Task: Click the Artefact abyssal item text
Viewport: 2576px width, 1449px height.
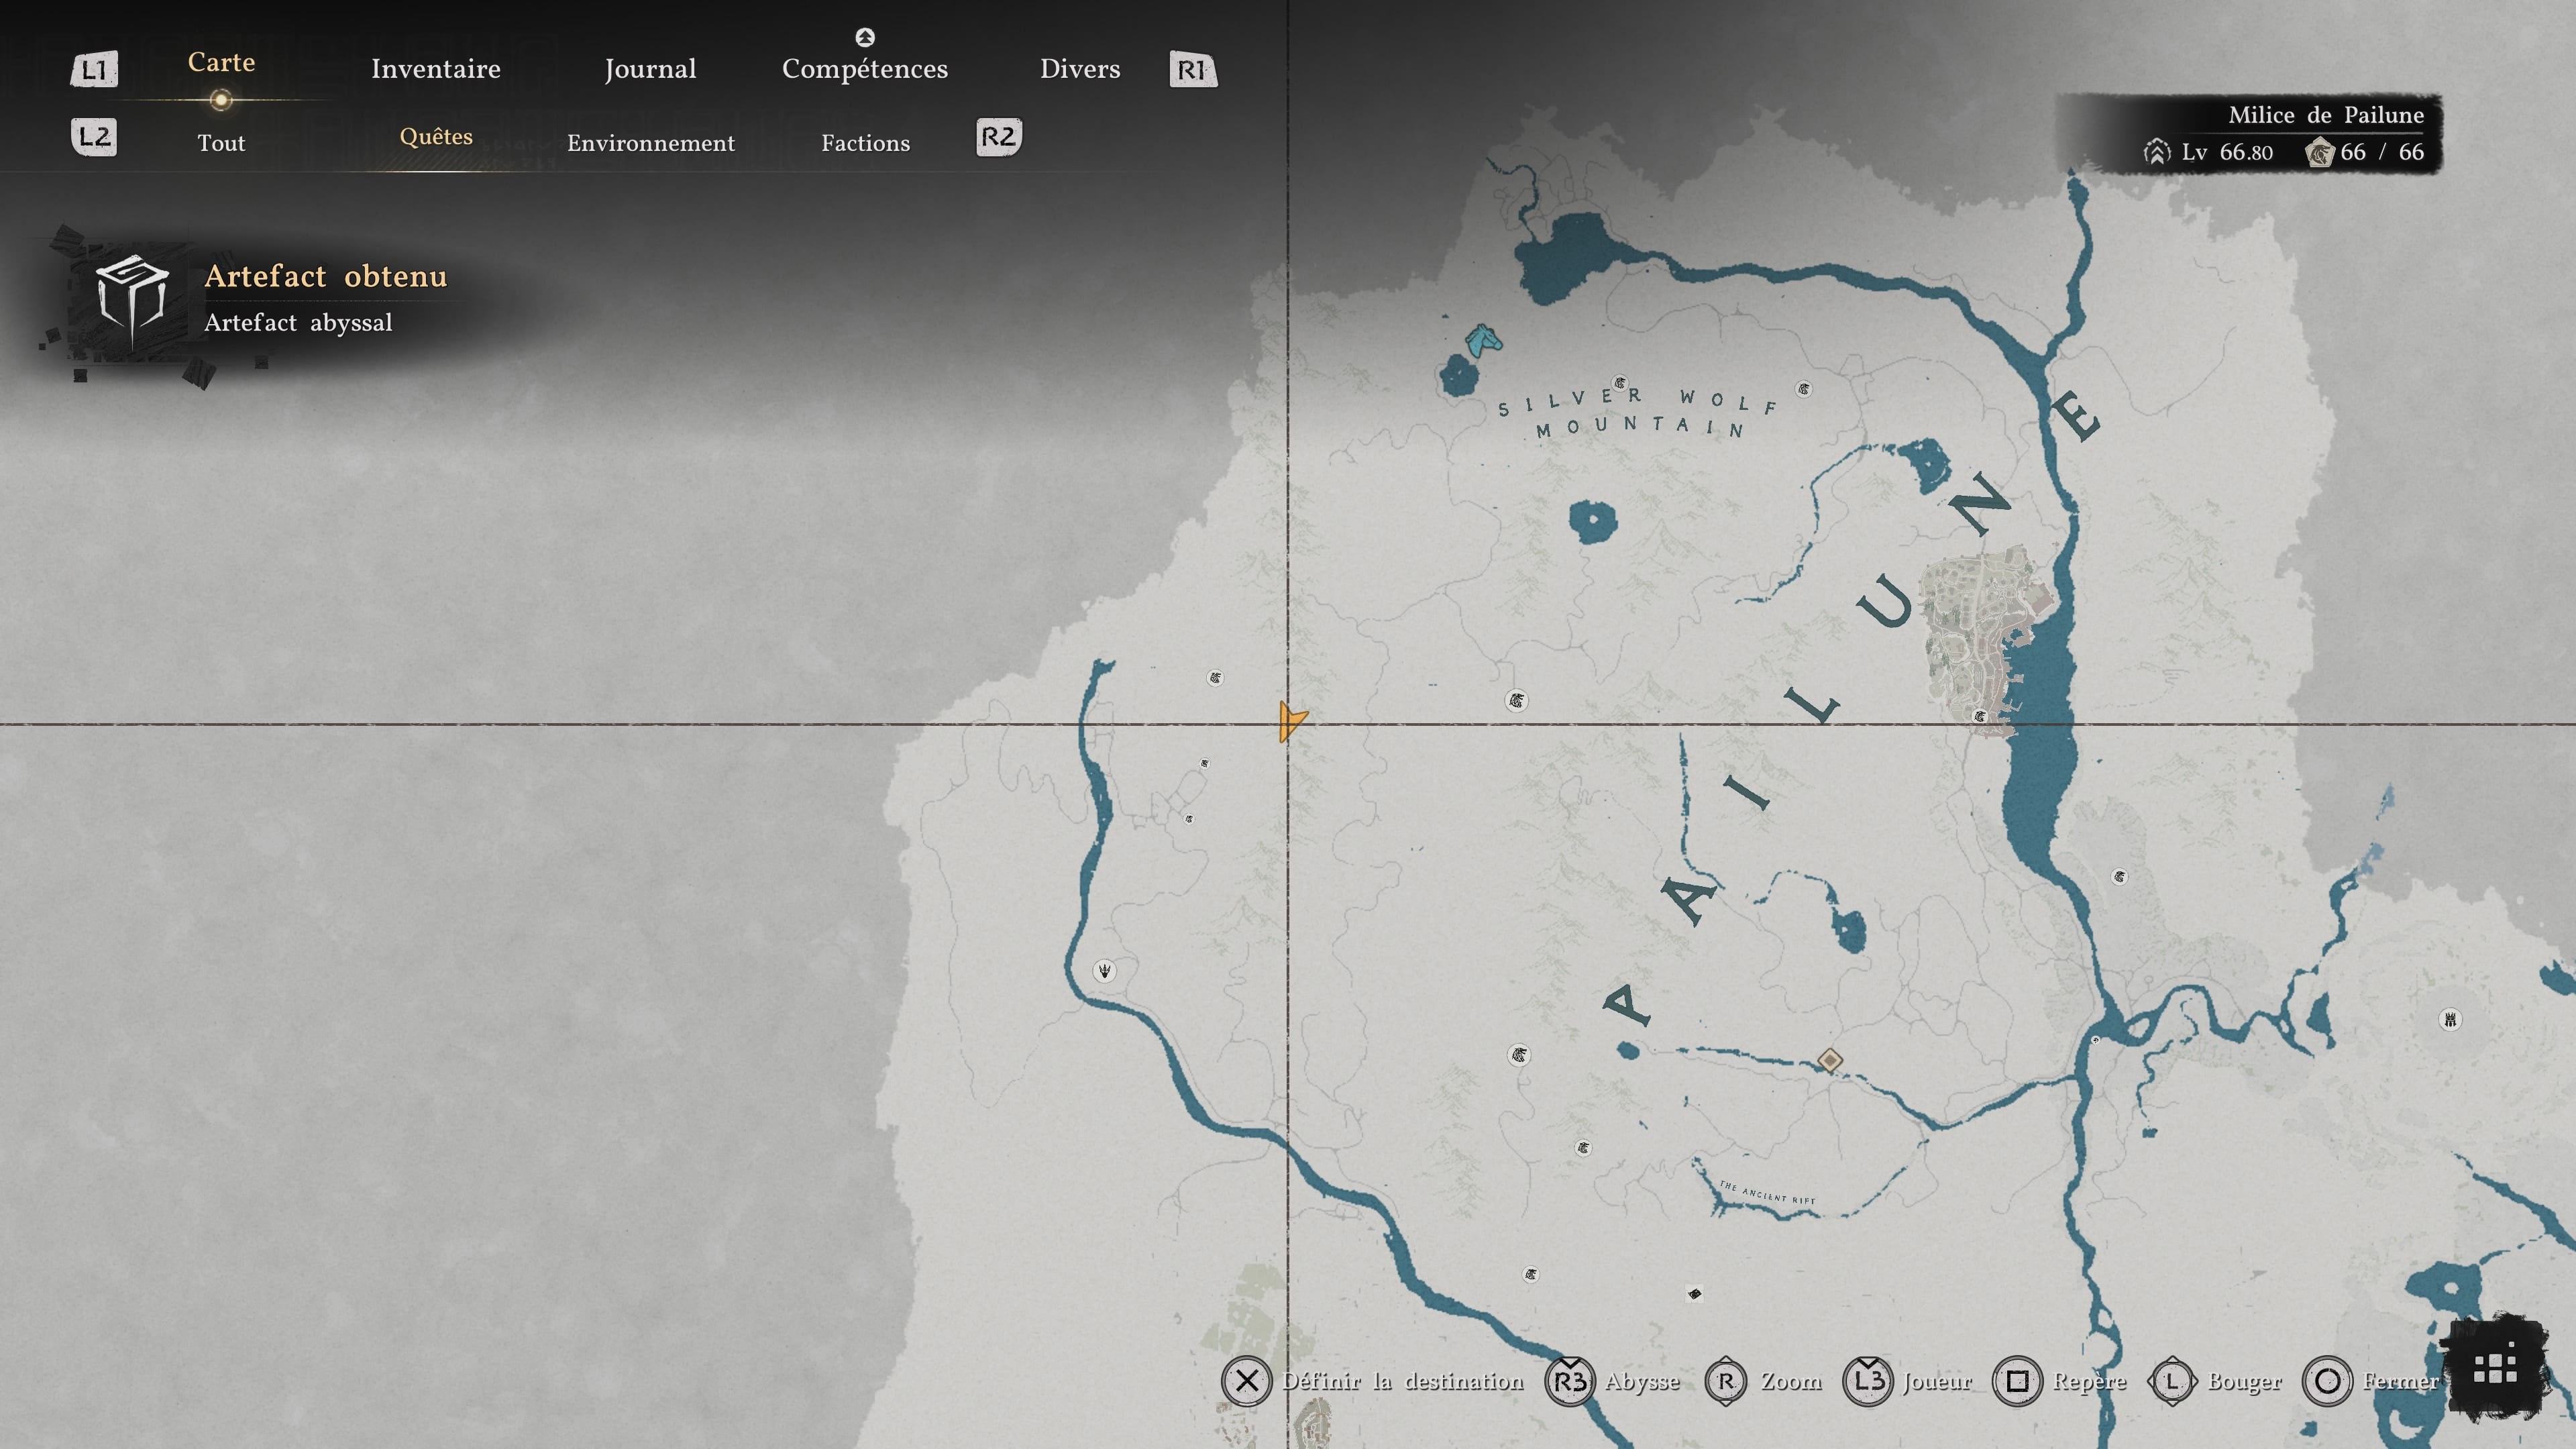Action: tap(298, 323)
